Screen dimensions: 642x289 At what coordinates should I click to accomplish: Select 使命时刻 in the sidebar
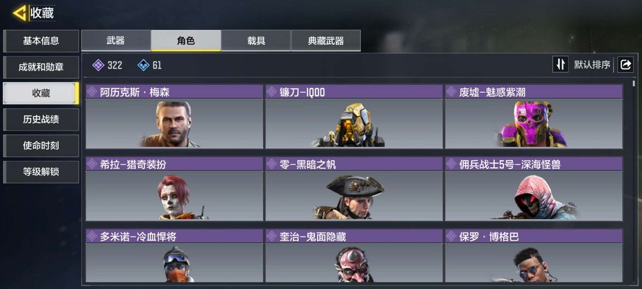point(41,145)
